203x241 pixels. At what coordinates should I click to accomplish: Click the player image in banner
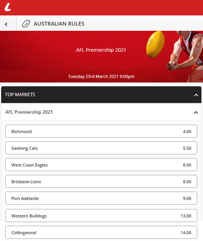tap(184, 57)
